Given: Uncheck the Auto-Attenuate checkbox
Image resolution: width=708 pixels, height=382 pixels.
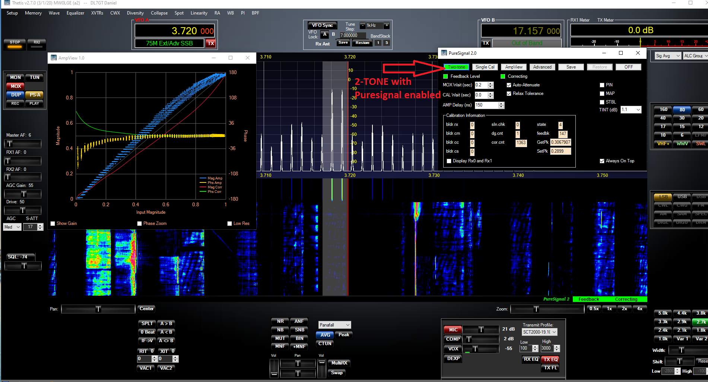Looking at the screenshot, I should point(509,85).
